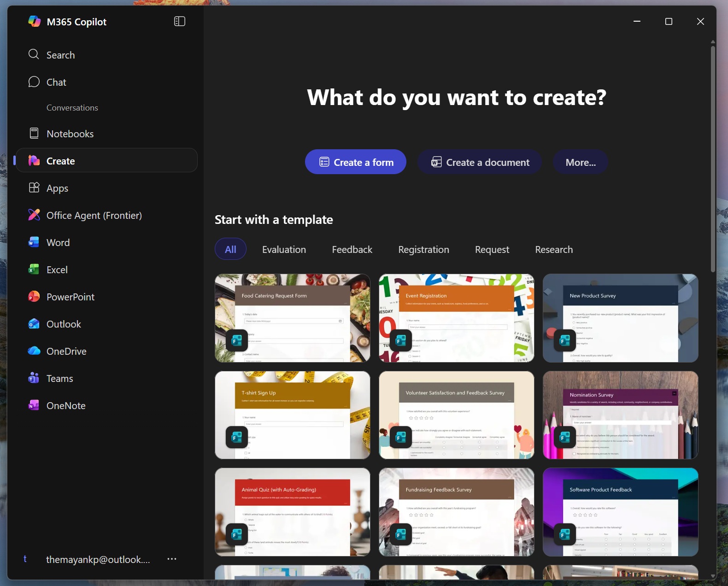
Task: Click the Create a document button
Action: (480, 162)
